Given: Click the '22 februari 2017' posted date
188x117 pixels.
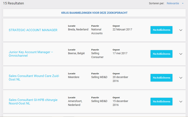Looking at the screenshot, I should [122, 29].
